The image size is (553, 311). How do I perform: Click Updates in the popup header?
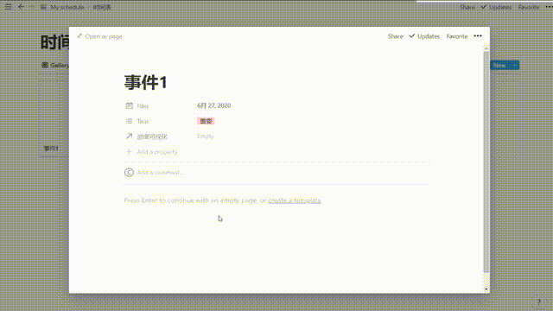click(x=429, y=36)
